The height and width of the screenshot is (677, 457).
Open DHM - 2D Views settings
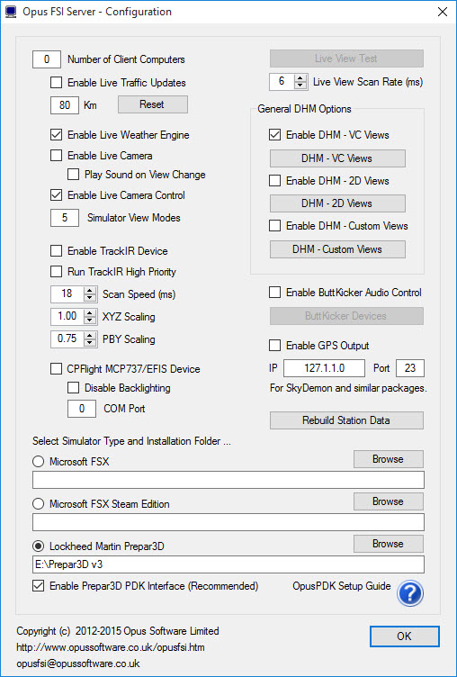coord(337,203)
